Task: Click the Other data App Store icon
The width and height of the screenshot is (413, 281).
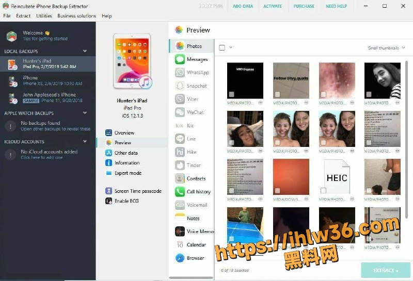Action: [x=108, y=153]
